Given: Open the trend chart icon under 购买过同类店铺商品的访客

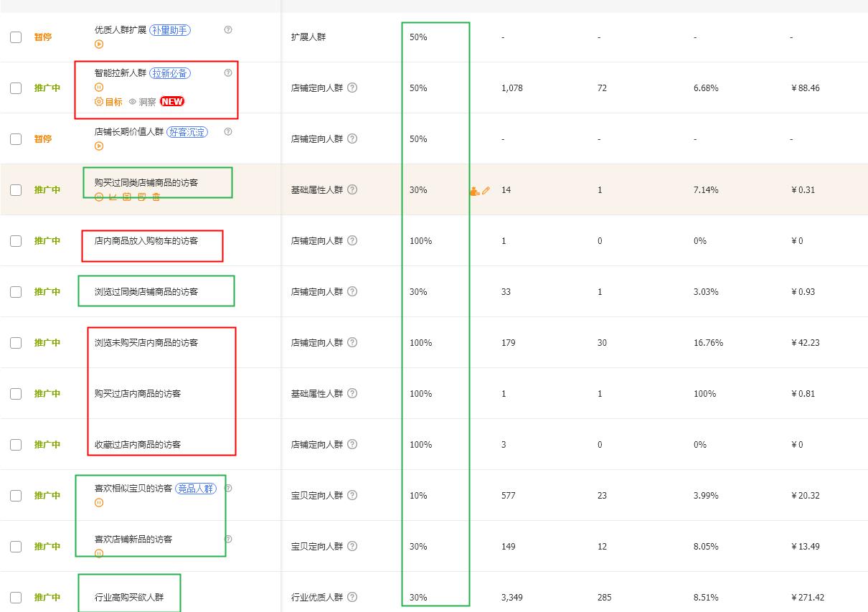Looking at the screenshot, I should pyautogui.click(x=113, y=196).
